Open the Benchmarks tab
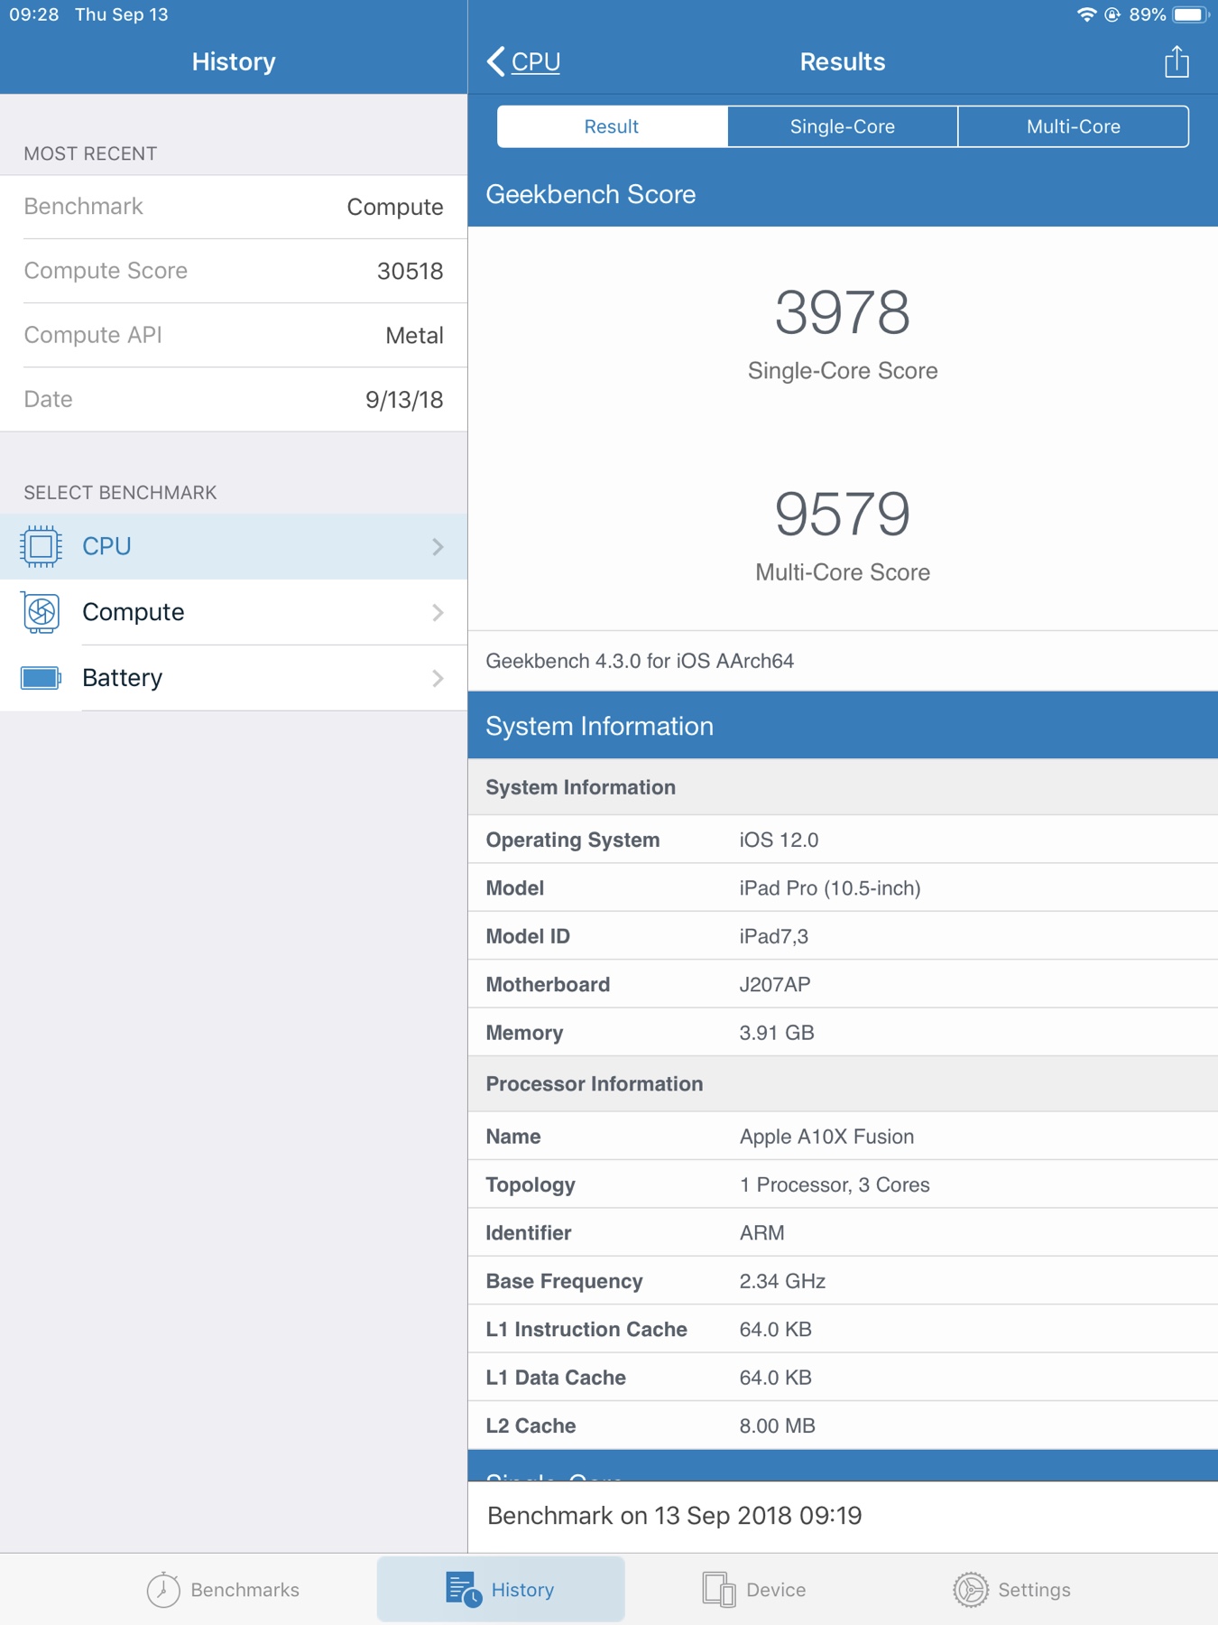This screenshot has width=1218, height=1625. 224,1590
